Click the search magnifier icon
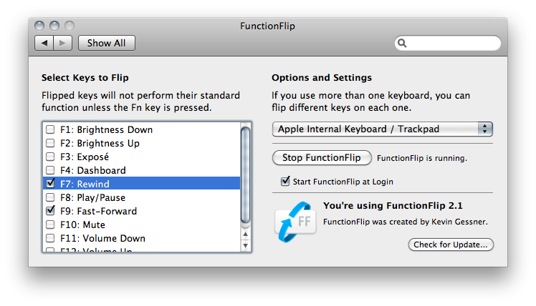The width and height of the screenshot is (536, 306). pos(403,43)
